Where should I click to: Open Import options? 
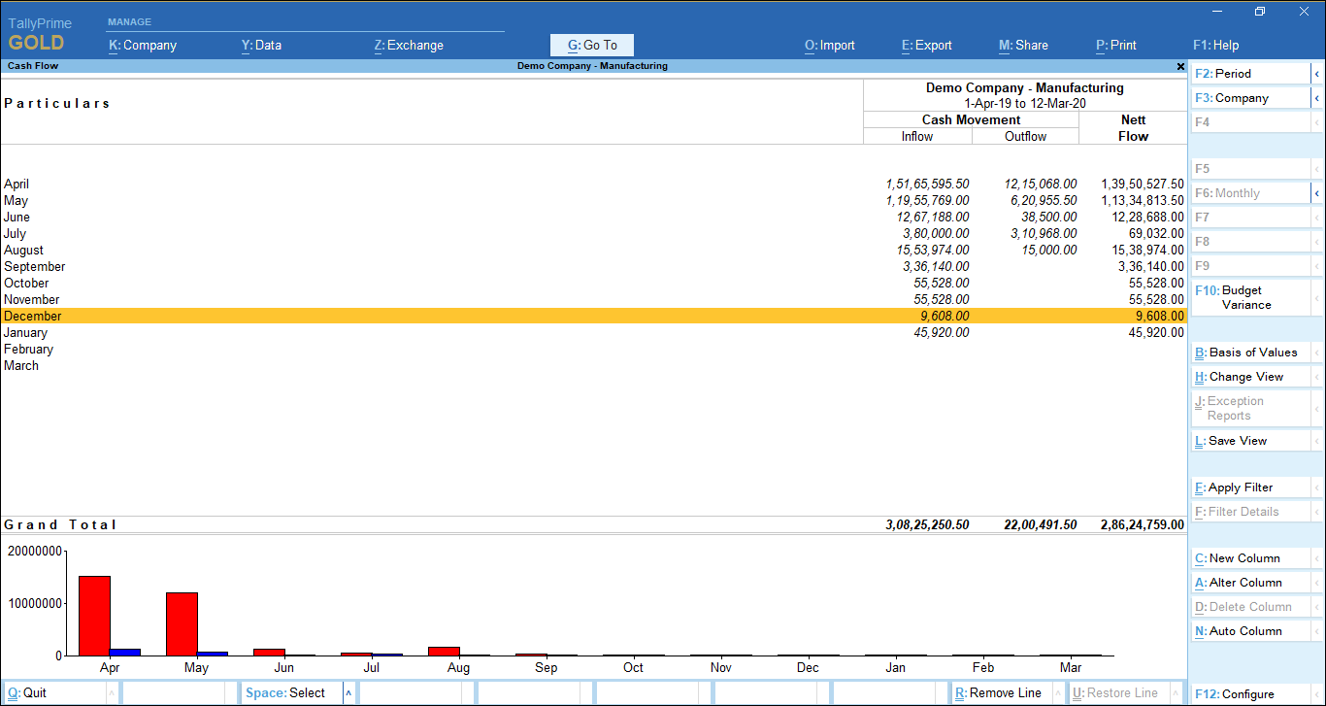tap(829, 45)
